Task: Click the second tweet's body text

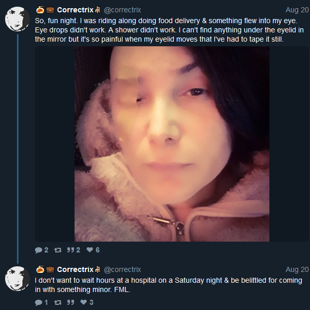Action: (169, 285)
